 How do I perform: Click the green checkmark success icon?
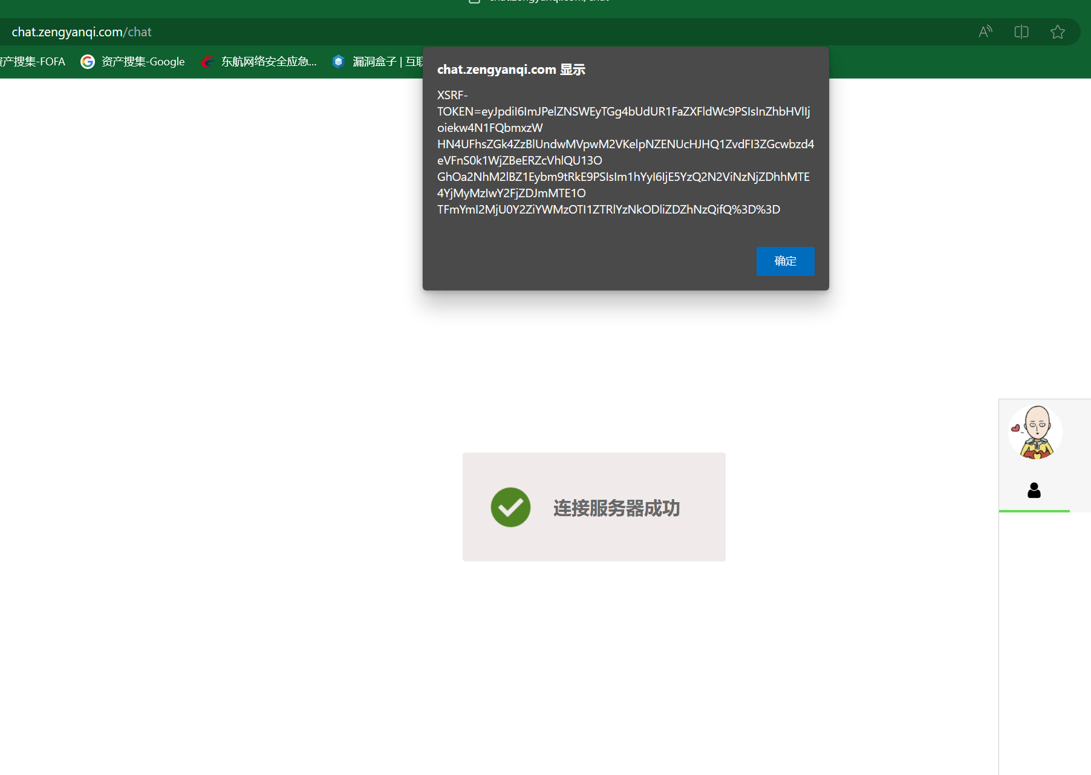click(510, 507)
